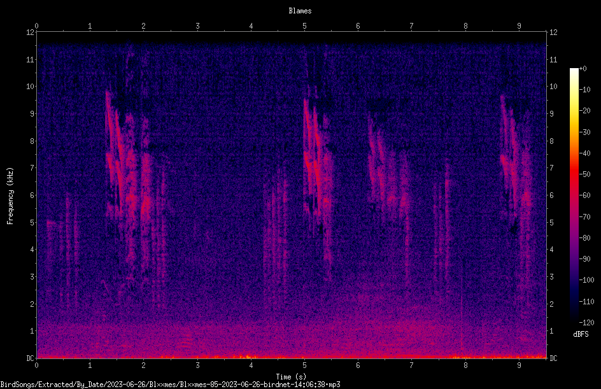Click the "4" kHz label on the right frequency axis
The height and width of the screenshot is (389, 601).
[551, 250]
